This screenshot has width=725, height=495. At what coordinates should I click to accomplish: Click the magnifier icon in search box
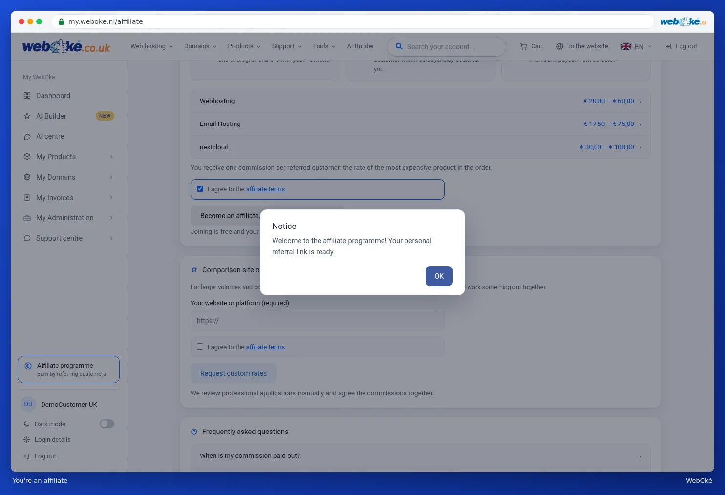pyautogui.click(x=399, y=46)
